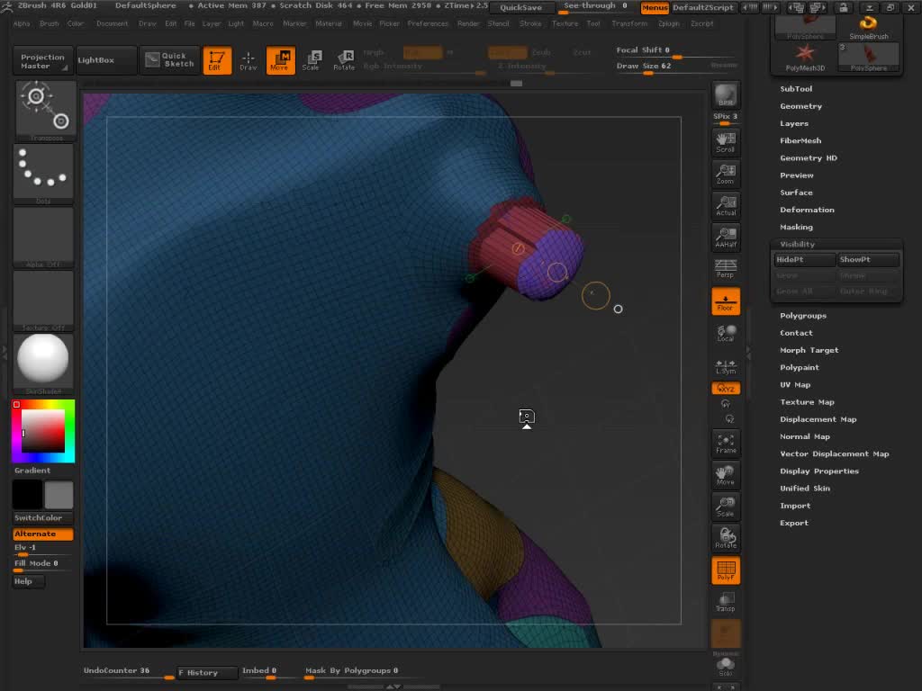Expand the Display Properties section

819,471
